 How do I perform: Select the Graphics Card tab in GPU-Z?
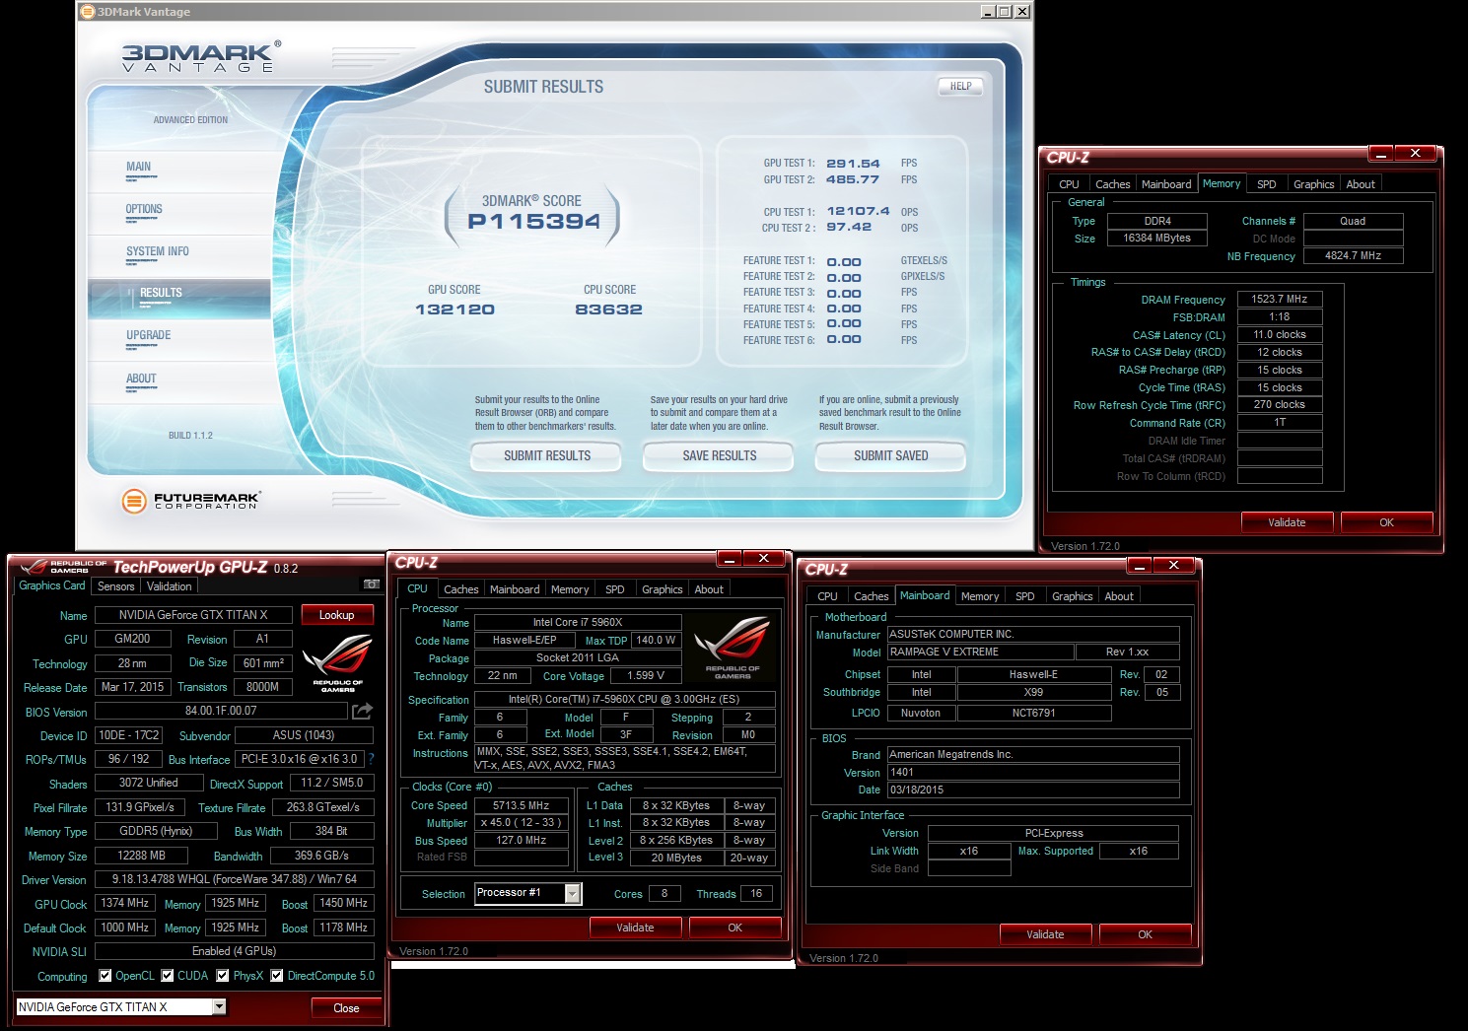52,585
